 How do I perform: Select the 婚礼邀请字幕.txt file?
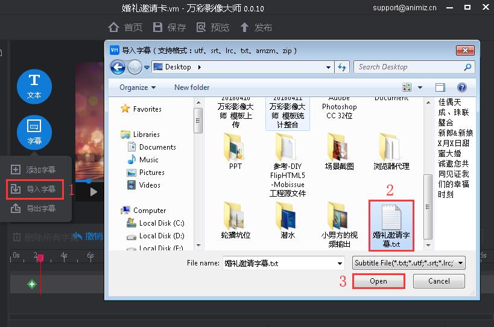pos(391,225)
